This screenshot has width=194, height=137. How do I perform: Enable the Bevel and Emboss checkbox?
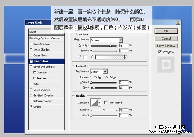[x=31, y=67]
